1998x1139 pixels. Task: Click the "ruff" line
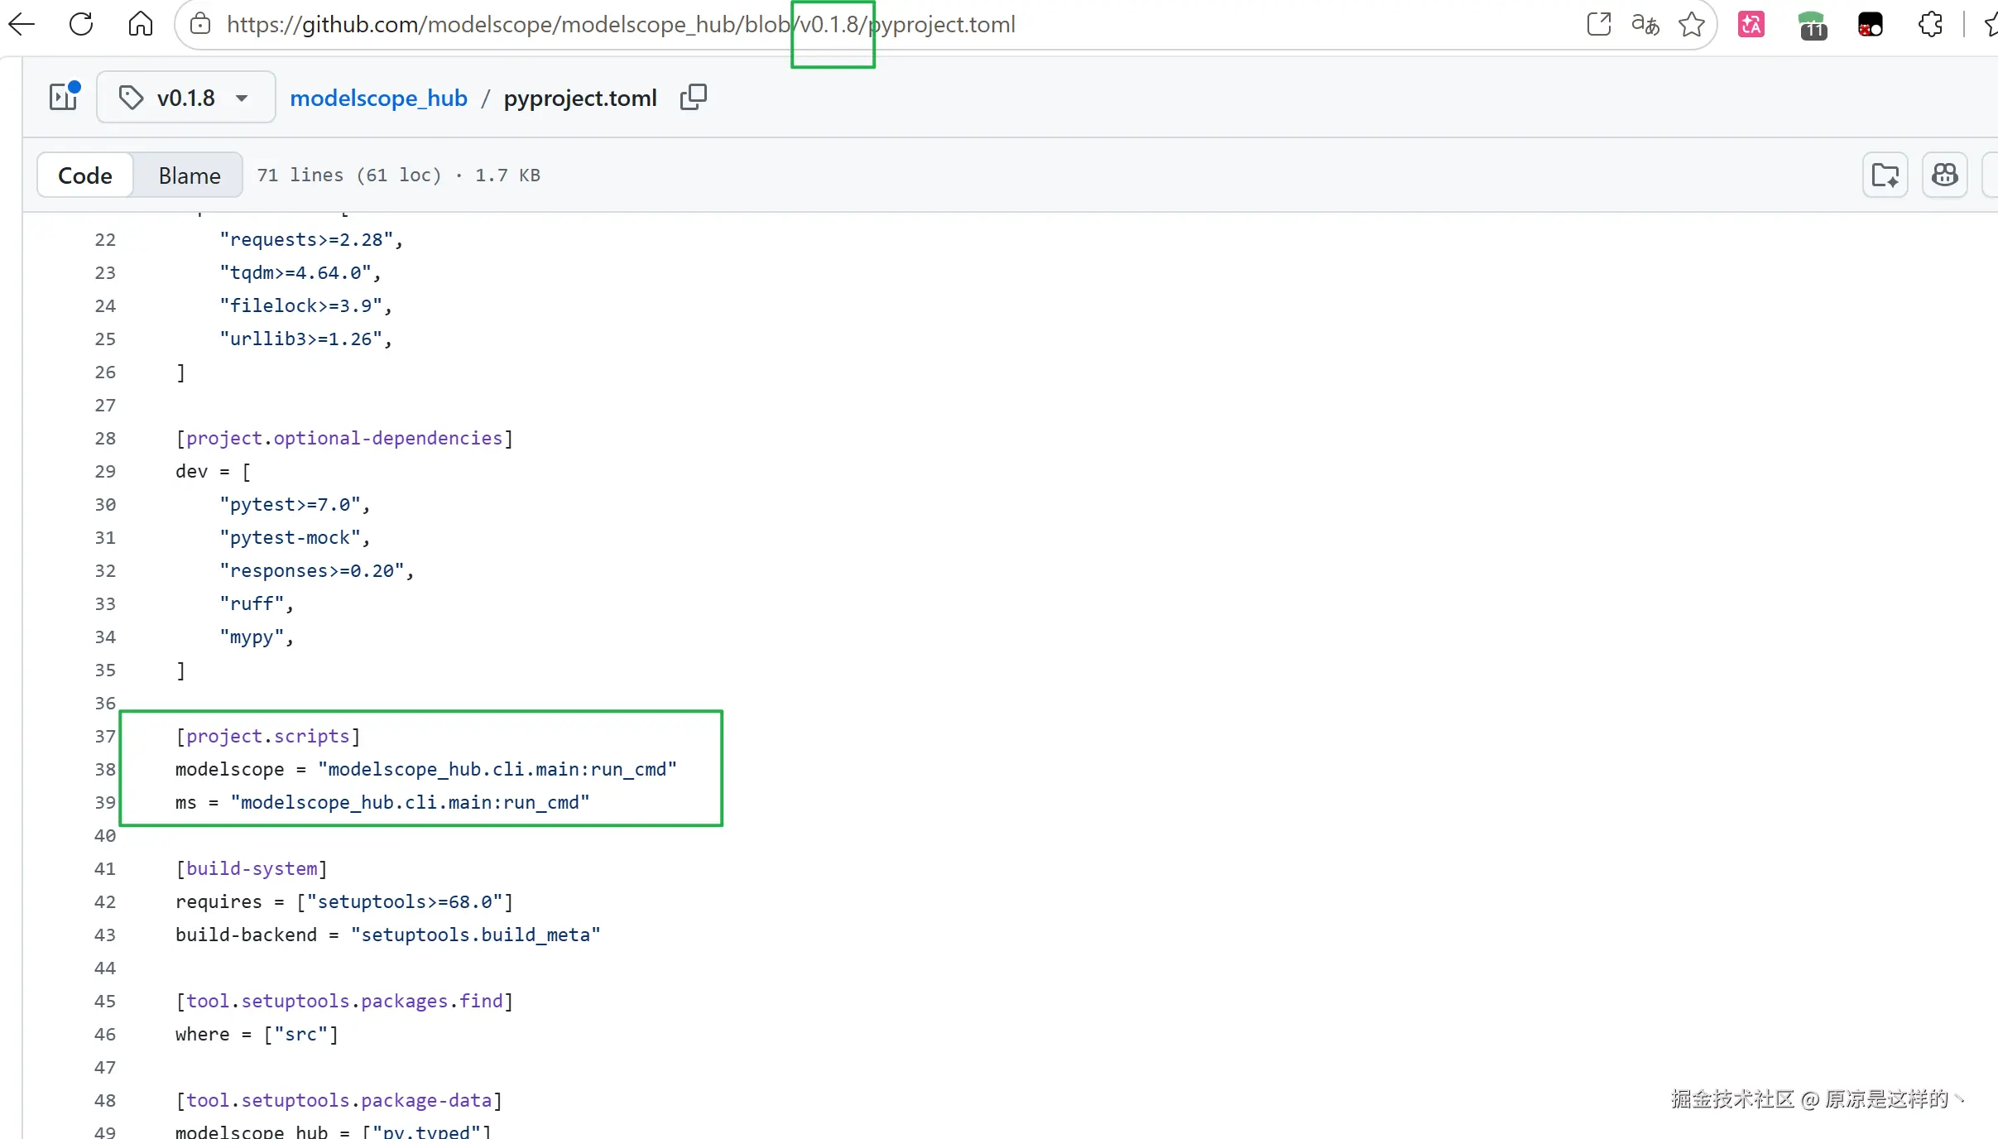pyautogui.click(x=257, y=603)
